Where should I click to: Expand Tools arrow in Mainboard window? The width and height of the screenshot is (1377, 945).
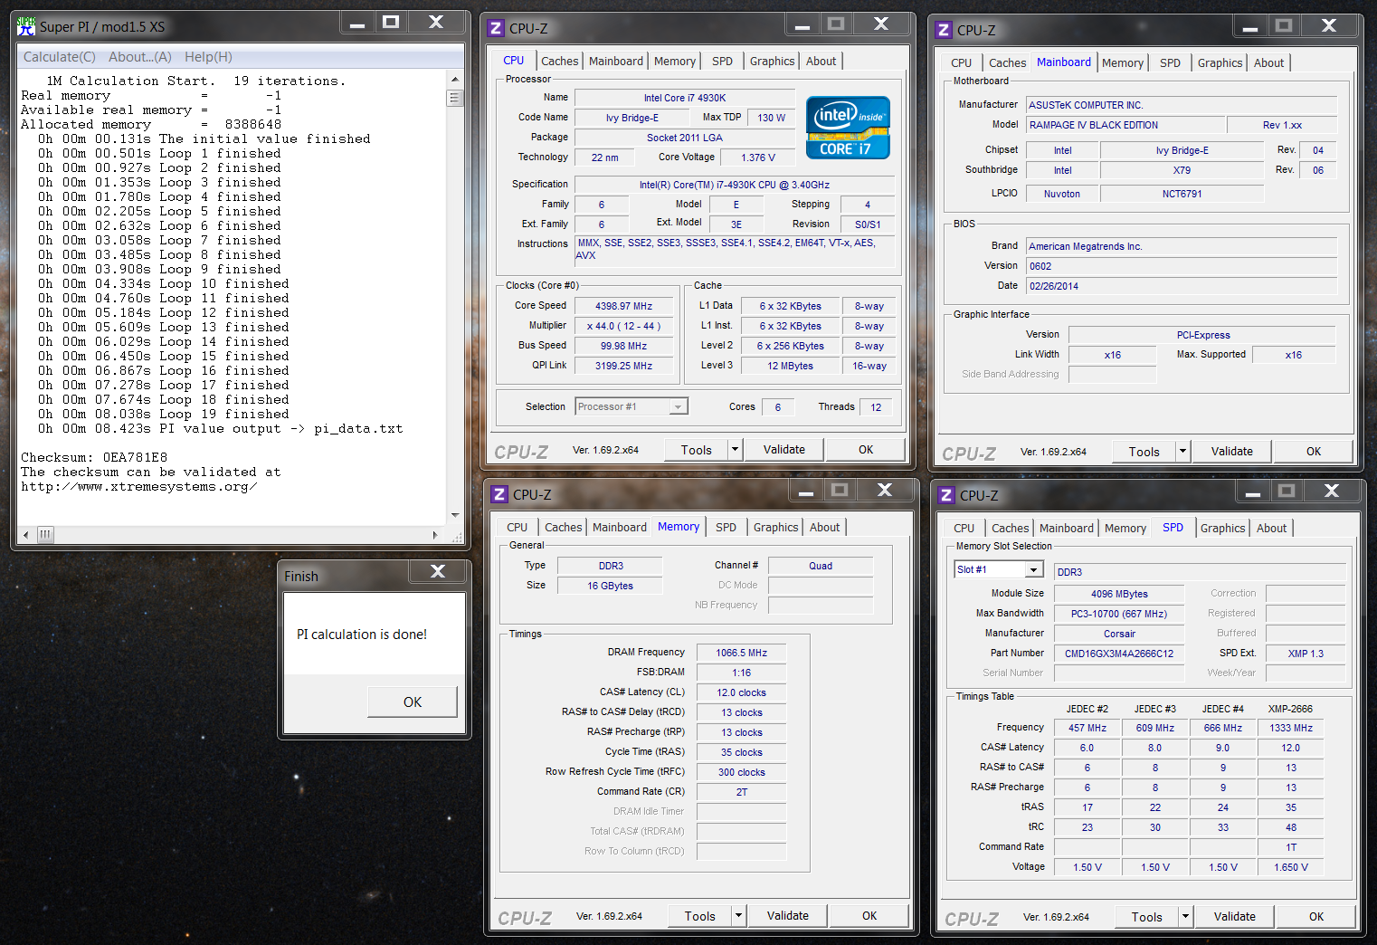[x=1182, y=451]
